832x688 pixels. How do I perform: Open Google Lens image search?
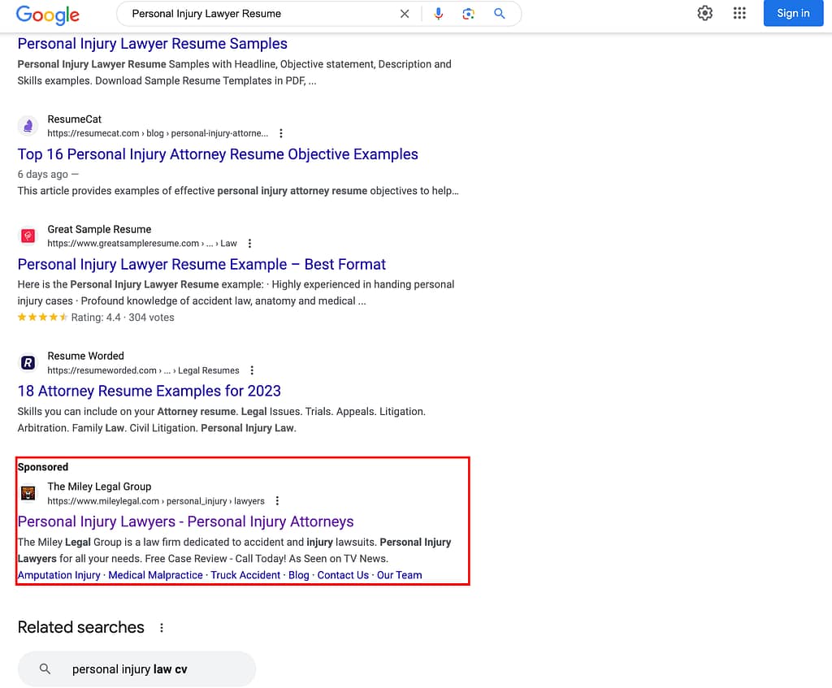[x=468, y=14]
